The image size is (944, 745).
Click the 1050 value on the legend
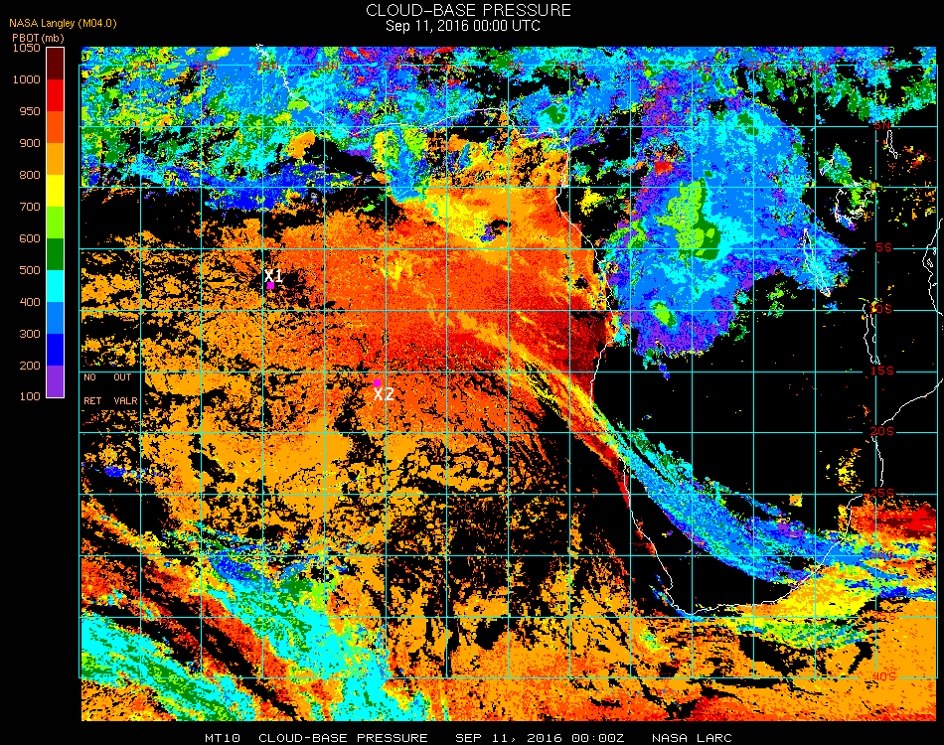point(27,48)
